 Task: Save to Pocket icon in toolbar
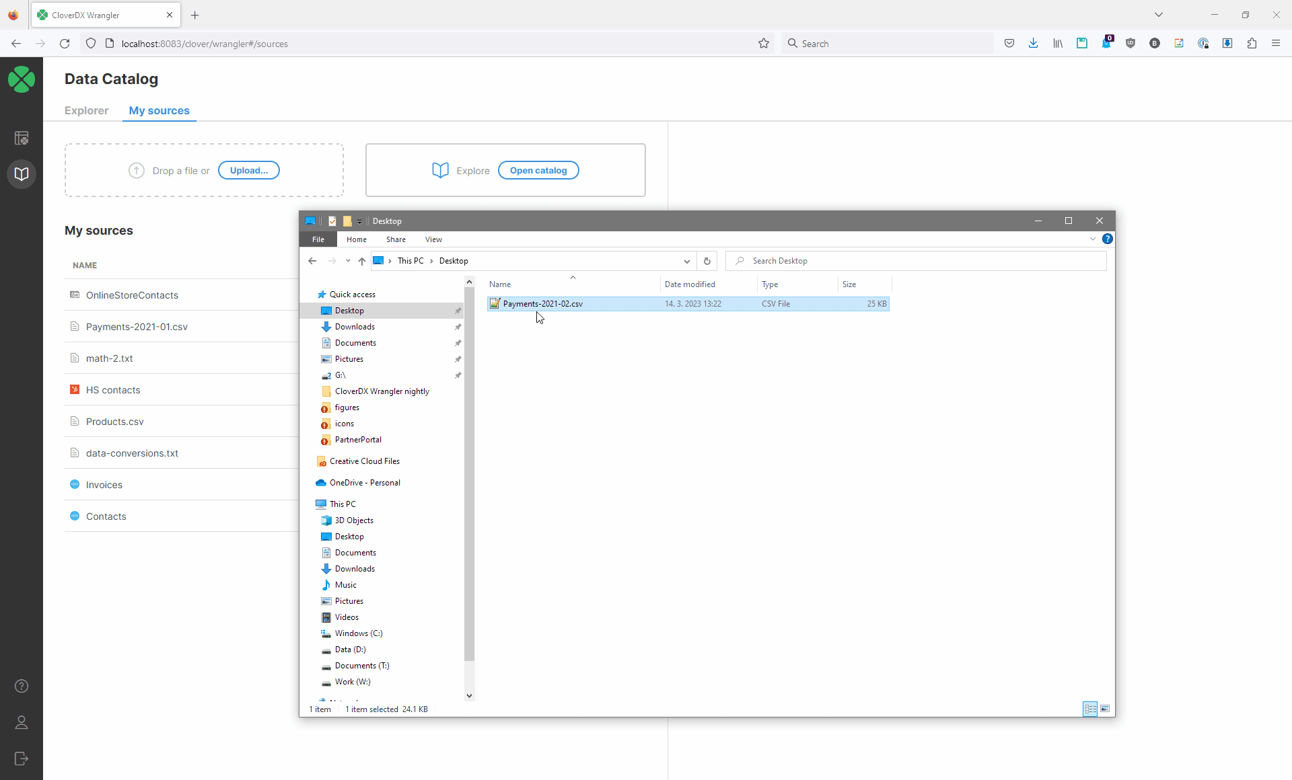[x=1009, y=44]
